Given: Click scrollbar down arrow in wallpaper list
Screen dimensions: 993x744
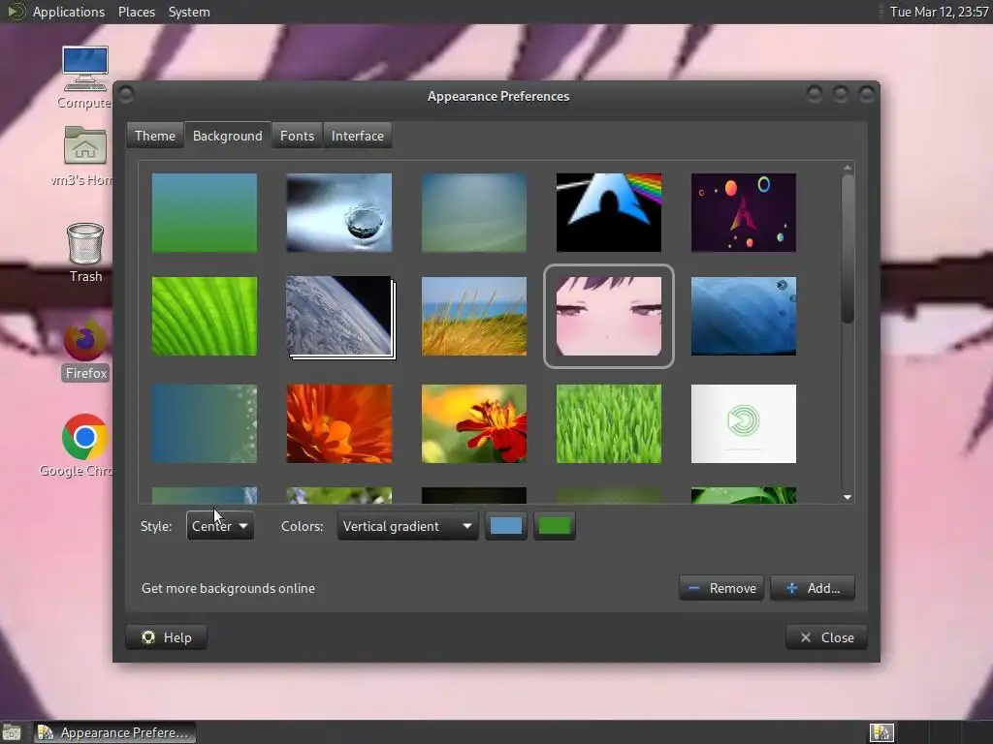Looking at the screenshot, I should click(x=848, y=497).
